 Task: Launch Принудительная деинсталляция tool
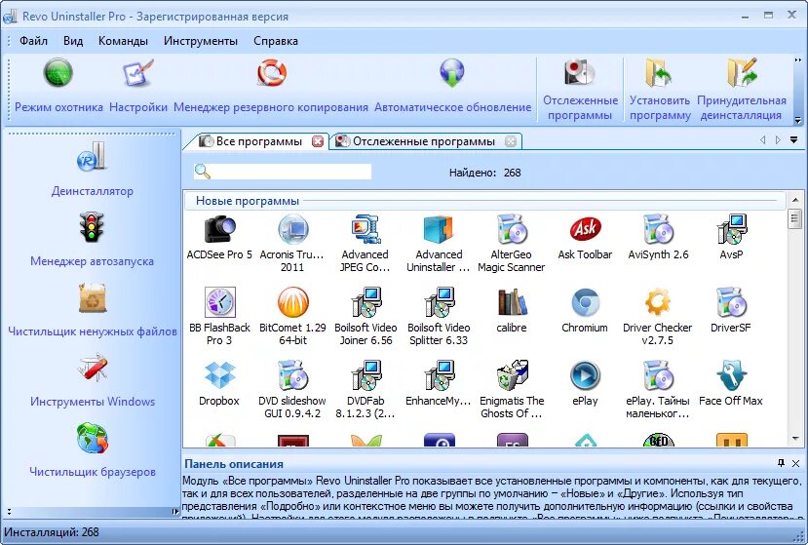[x=742, y=90]
